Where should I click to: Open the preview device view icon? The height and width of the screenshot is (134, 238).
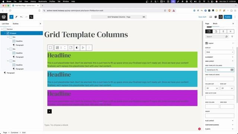click(211, 17)
